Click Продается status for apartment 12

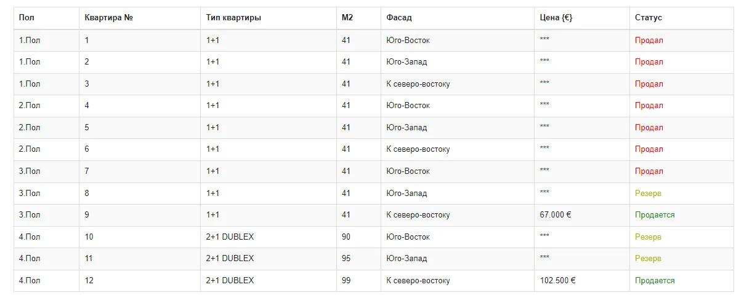tap(655, 281)
